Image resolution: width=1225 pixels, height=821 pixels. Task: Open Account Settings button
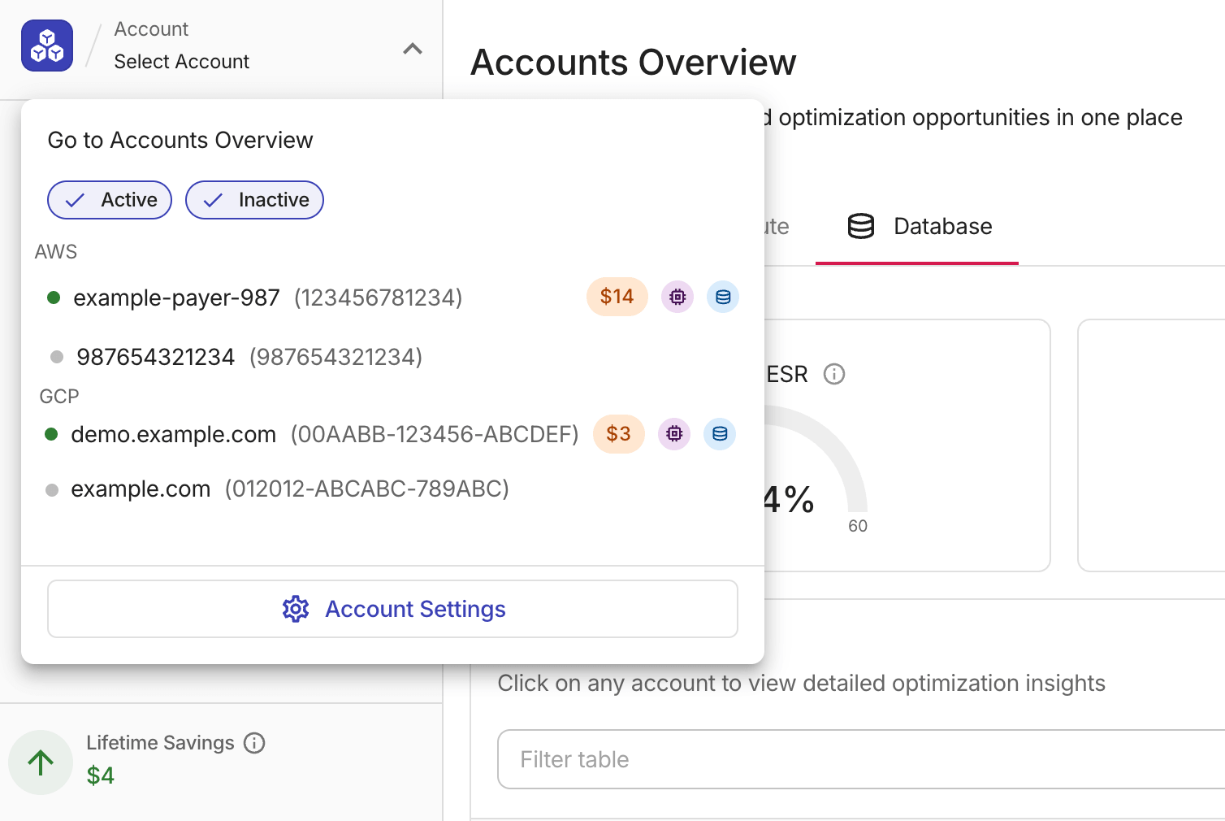392,609
